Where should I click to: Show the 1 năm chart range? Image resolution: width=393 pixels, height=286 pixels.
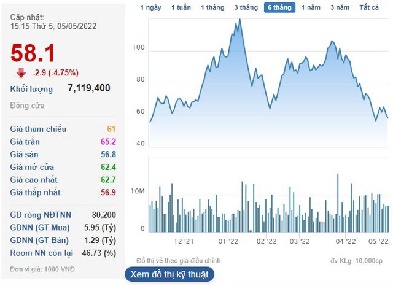[x=311, y=7]
